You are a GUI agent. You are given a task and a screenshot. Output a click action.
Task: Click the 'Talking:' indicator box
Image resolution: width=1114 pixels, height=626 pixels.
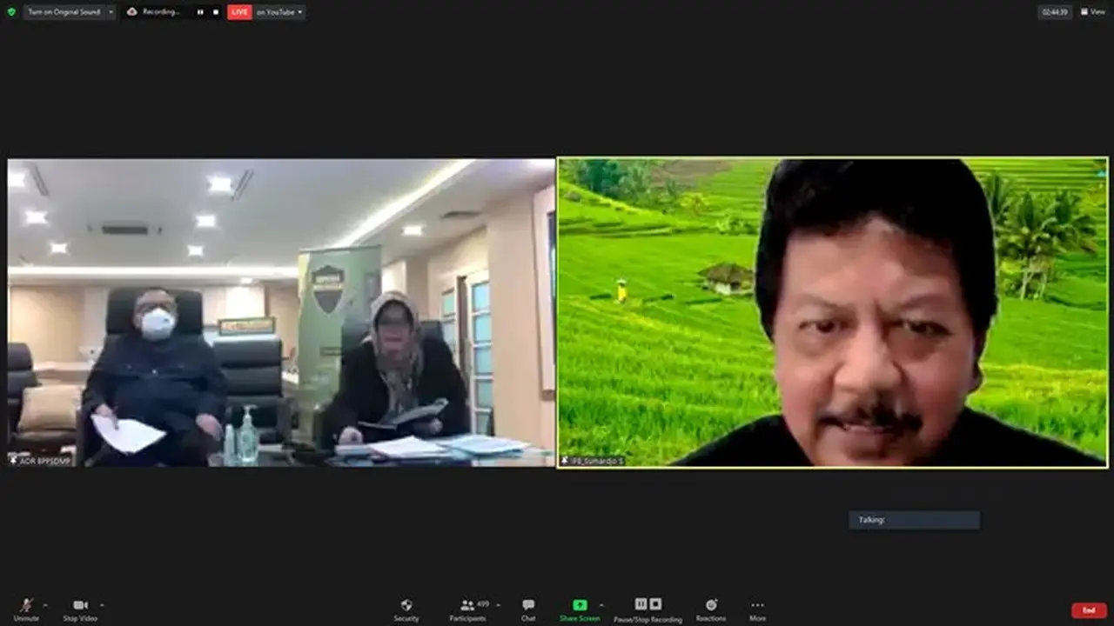coord(914,520)
